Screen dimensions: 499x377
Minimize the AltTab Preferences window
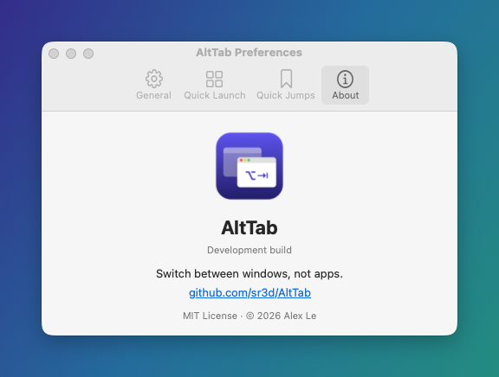71,54
